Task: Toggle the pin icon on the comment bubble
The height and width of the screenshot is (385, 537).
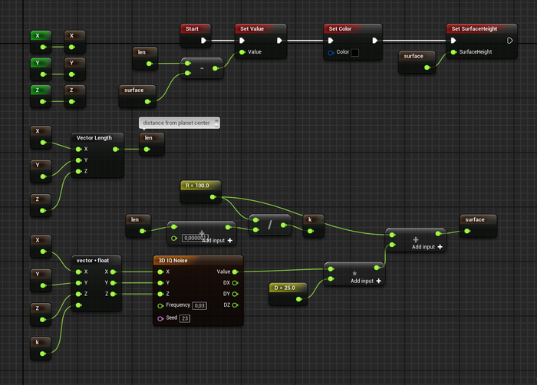Action: coord(216,120)
